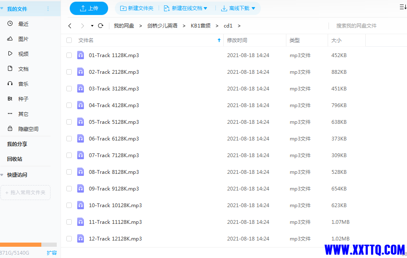Click the mp3 icon of 02-Track 2128K.mp3
407x258 pixels.
(x=81, y=72)
